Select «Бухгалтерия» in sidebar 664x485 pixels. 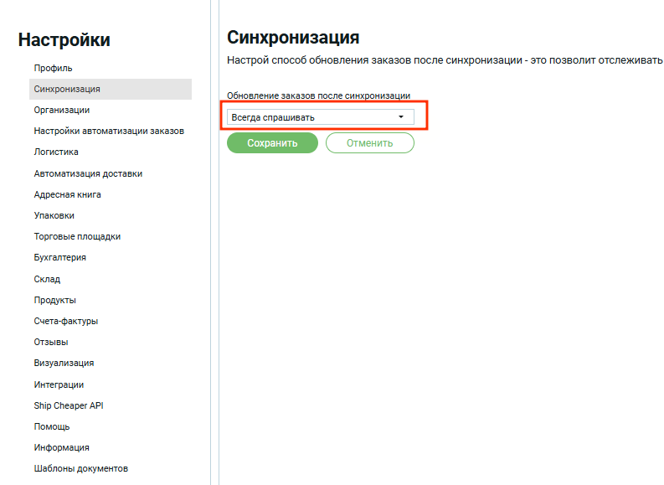pos(59,258)
